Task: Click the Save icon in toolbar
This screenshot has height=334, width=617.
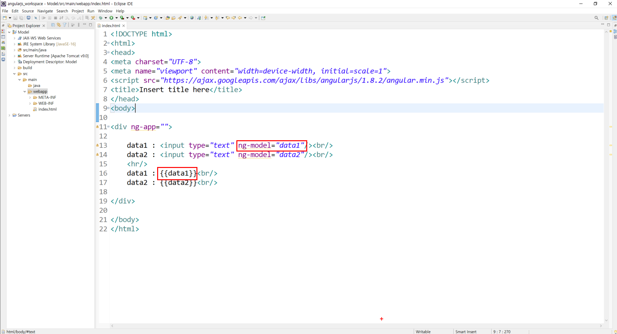Action: point(15,18)
